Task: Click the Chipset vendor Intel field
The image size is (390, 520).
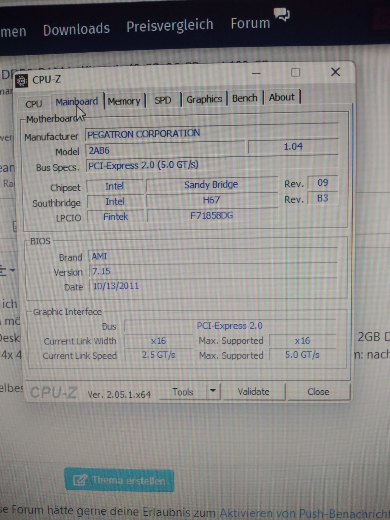Action: (x=115, y=186)
